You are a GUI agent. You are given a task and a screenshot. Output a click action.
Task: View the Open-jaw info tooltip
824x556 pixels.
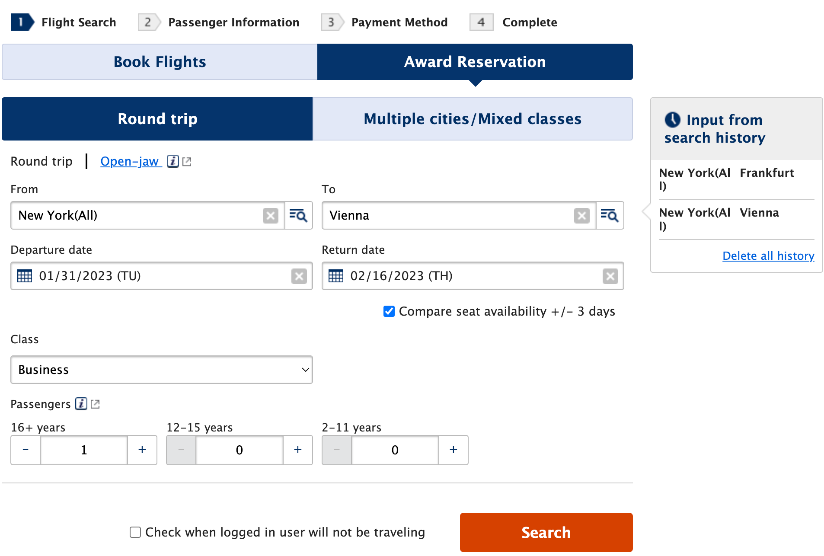click(172, 161)
